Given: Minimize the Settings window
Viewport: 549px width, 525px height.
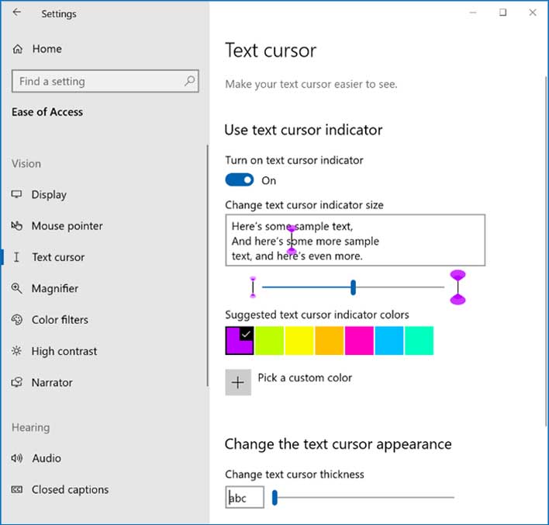Looking at the screenshot, I should [473, 12].
